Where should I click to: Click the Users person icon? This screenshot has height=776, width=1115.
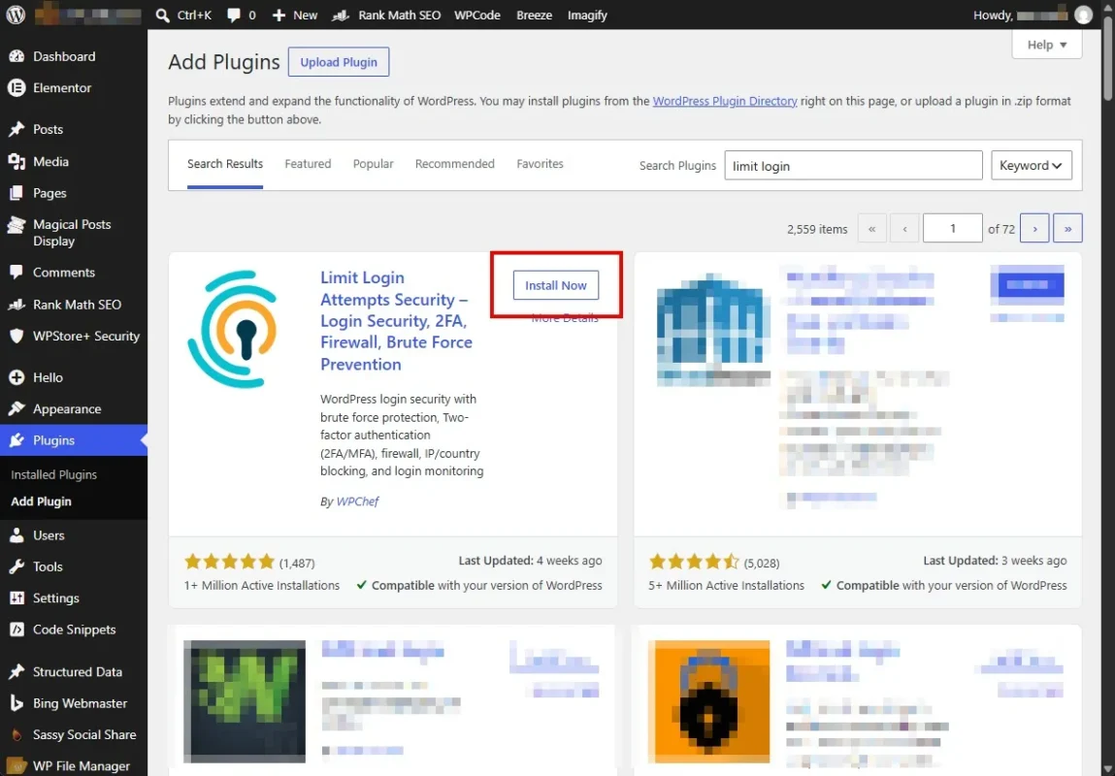pyautogui.click(x=16, y=535)
